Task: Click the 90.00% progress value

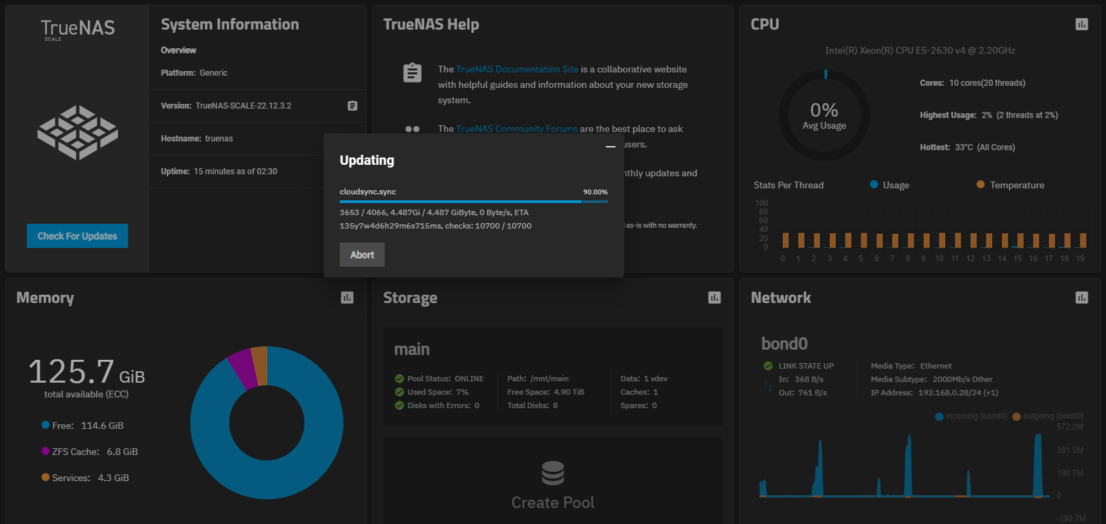Action: point(595,192)
